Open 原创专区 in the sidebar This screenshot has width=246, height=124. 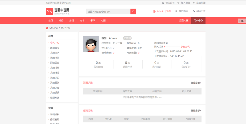pyautogui.click(x=55, y=98)
